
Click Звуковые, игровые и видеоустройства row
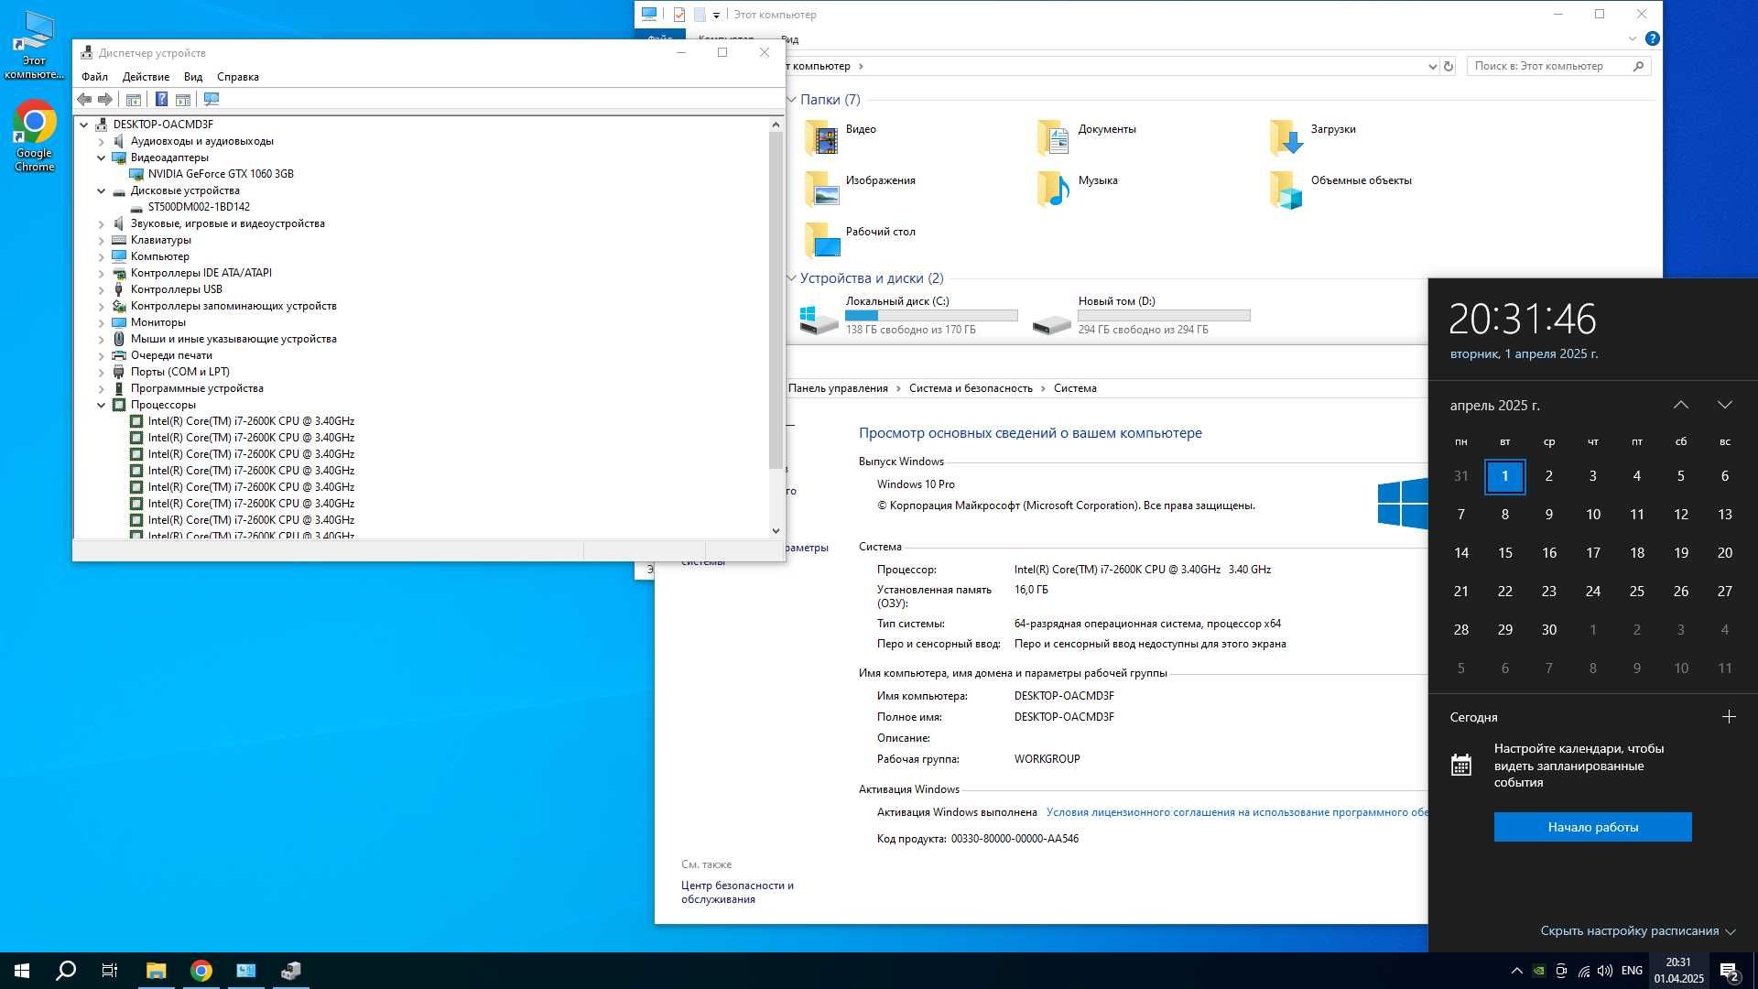(x=227, y=223)
